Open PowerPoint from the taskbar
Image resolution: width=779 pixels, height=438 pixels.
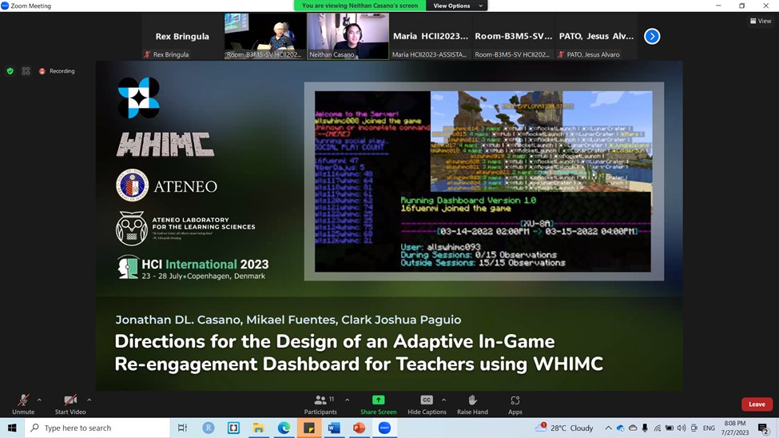[360, 428]
